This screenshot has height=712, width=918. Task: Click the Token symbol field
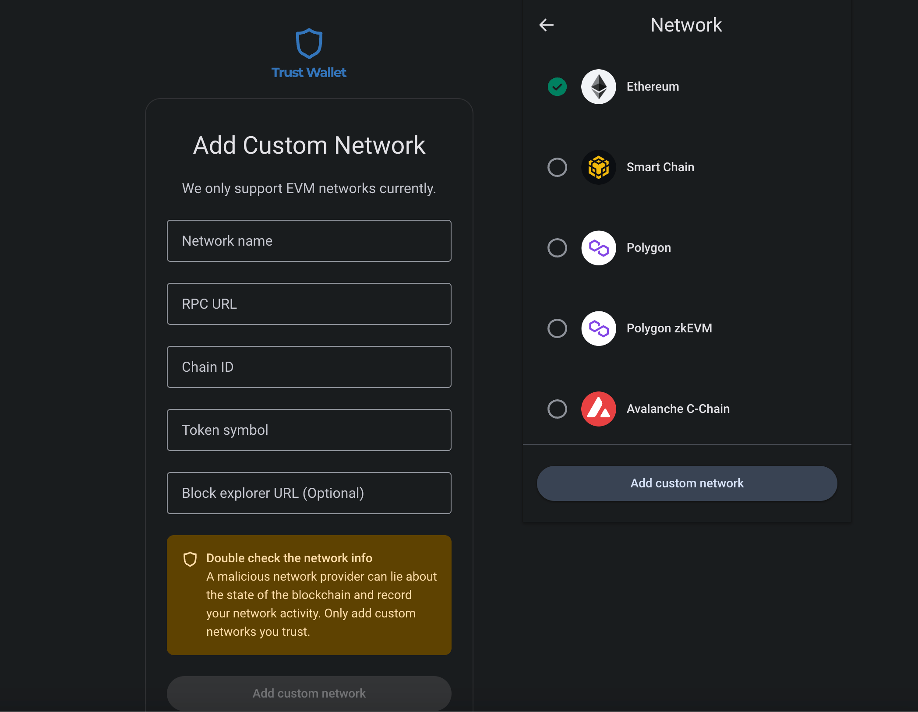309,430
